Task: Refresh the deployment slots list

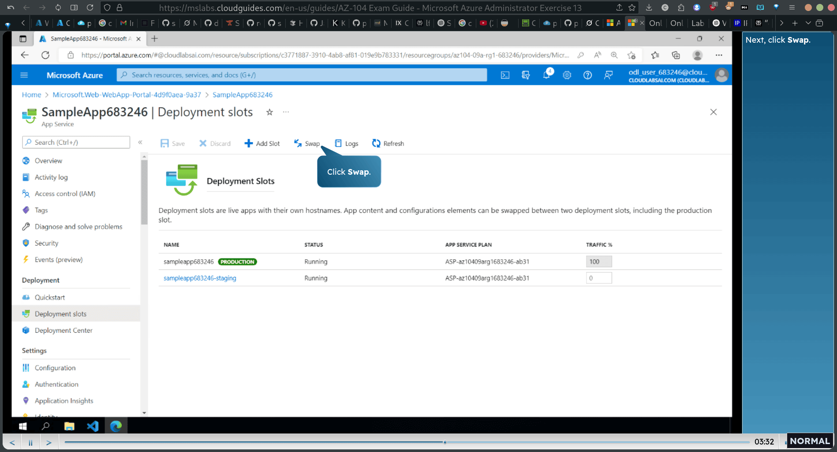Action: (388, 143)
